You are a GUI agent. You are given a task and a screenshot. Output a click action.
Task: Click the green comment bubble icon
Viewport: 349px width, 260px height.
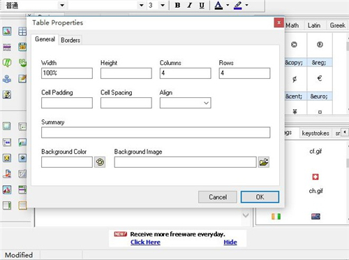click(x=7, y=63)
